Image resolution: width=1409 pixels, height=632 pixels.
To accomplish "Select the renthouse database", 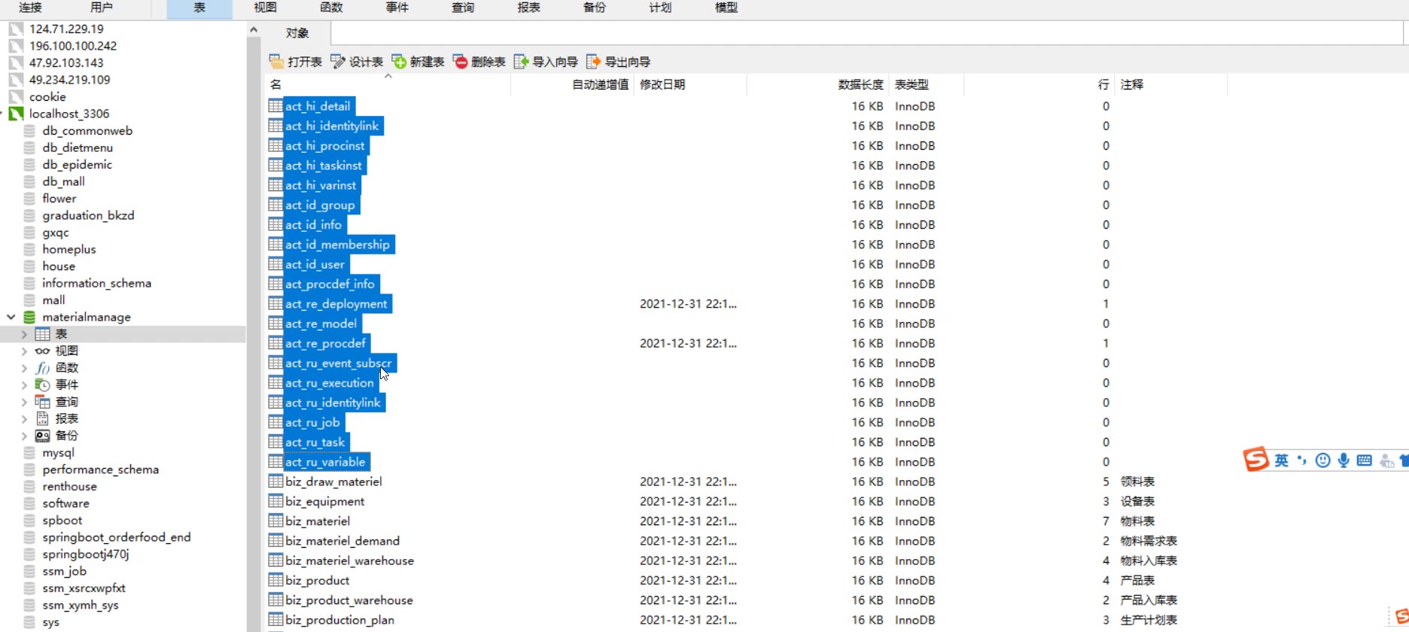I will tap(69, 486).
